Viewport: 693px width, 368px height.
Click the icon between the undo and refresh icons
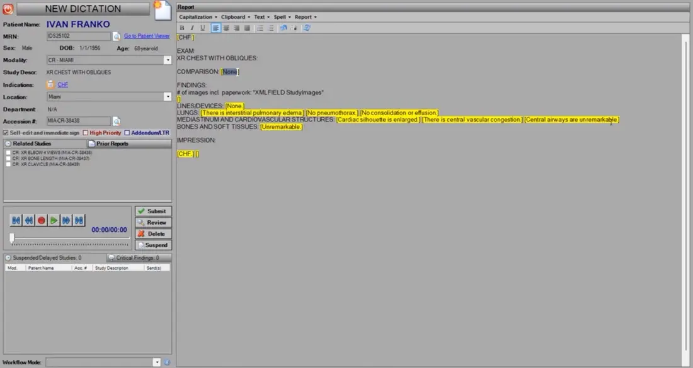294,28
